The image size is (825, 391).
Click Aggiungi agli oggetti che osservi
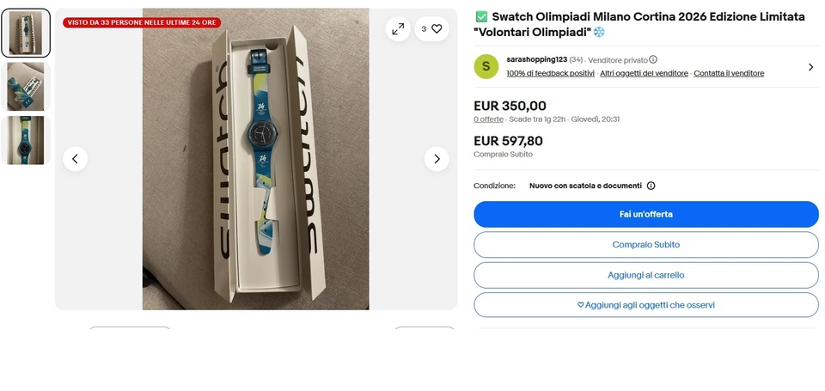coord(646,305)
